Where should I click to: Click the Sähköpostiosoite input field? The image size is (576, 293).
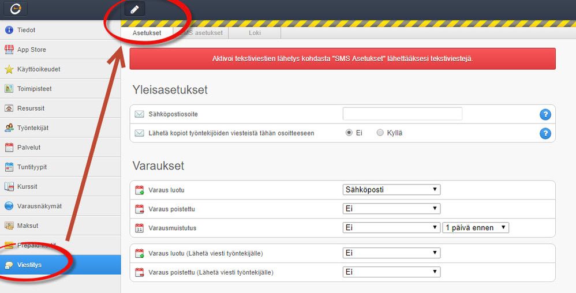(x=402, y=114)
